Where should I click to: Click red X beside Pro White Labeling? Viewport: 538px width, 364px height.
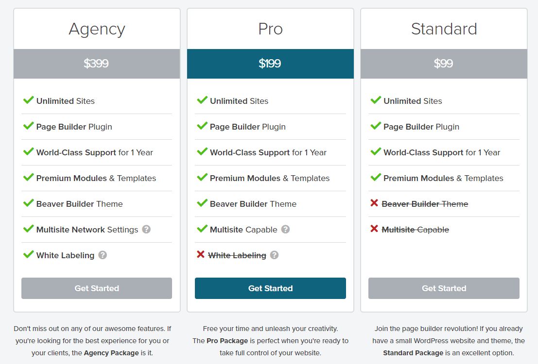201,254
